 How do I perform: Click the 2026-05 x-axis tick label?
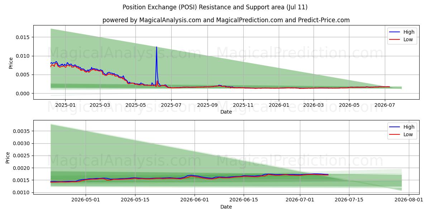click(x=349, y=105)
